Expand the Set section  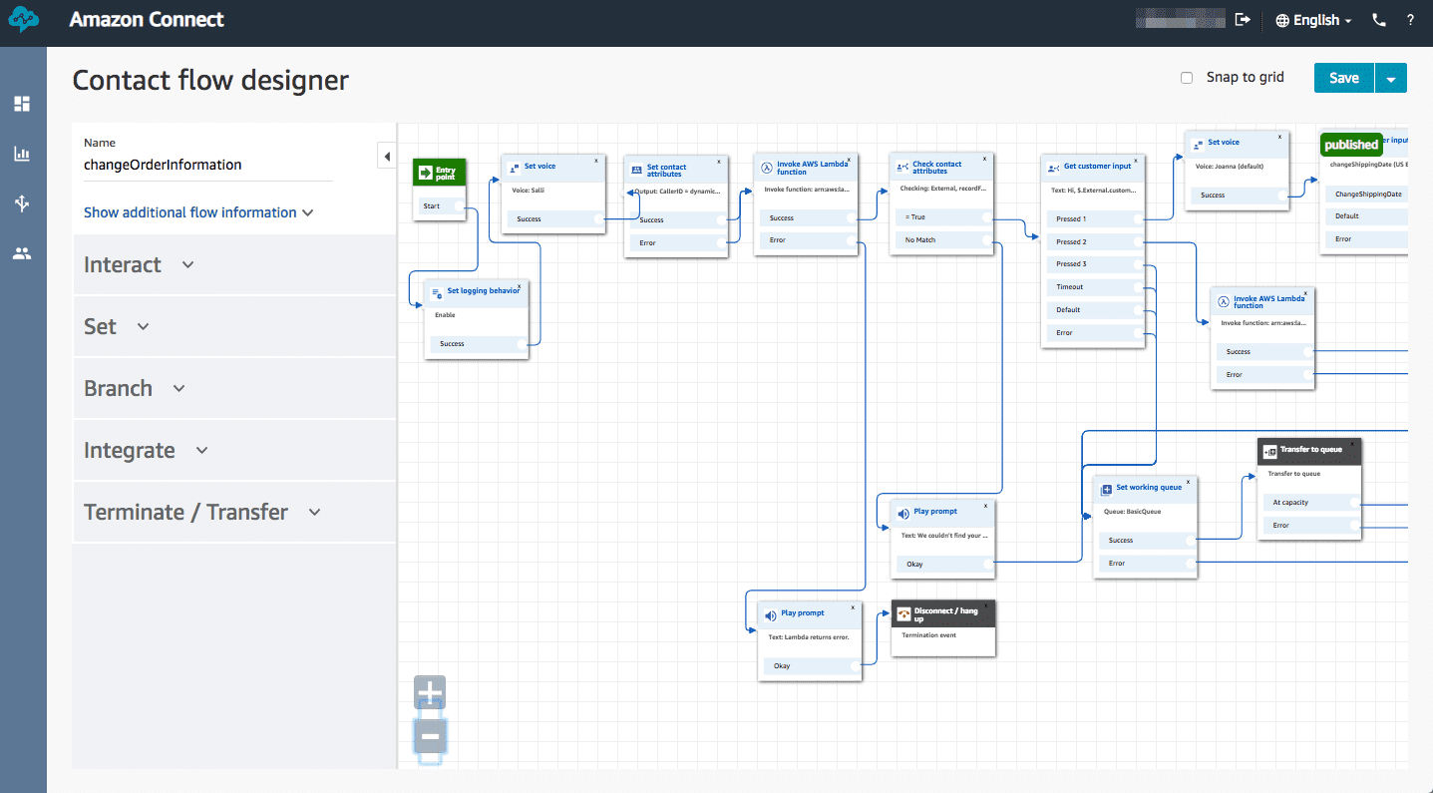pos(234,326)
